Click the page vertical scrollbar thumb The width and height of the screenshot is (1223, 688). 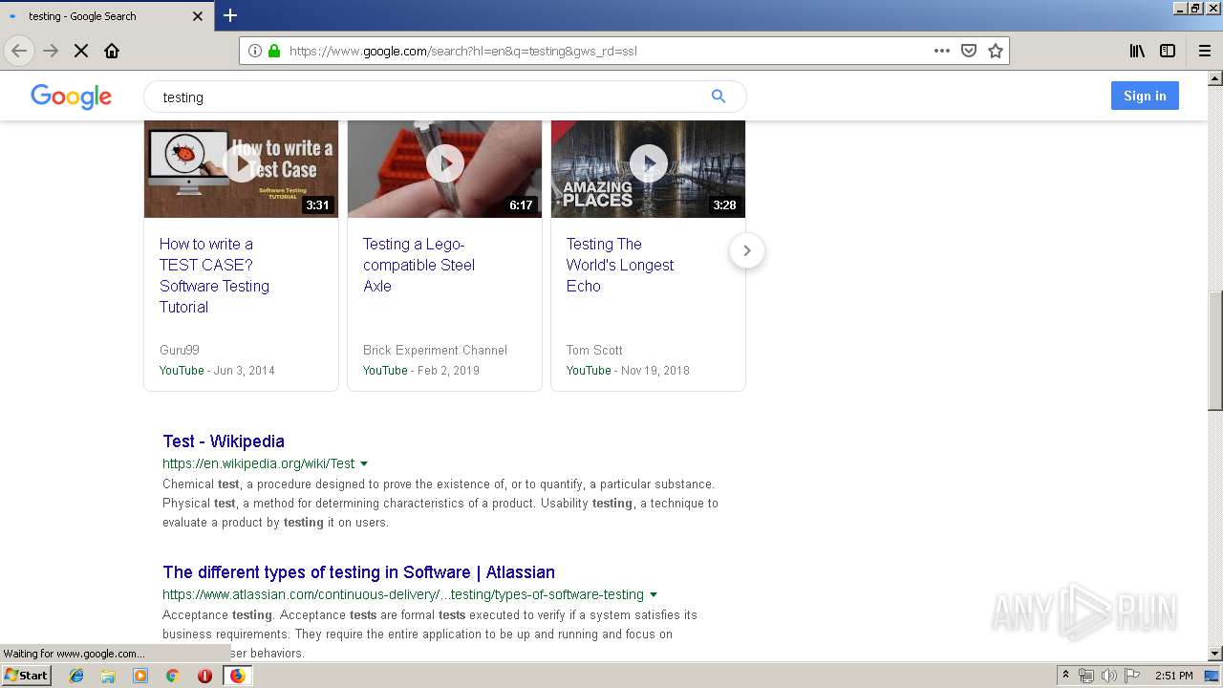click(x=1215, y=351)
